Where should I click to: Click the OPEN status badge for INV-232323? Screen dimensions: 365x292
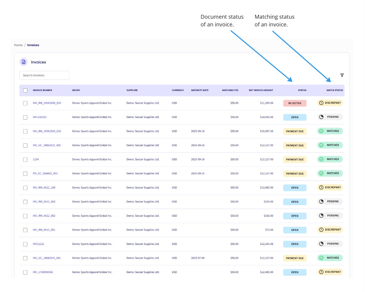point(295,117)
